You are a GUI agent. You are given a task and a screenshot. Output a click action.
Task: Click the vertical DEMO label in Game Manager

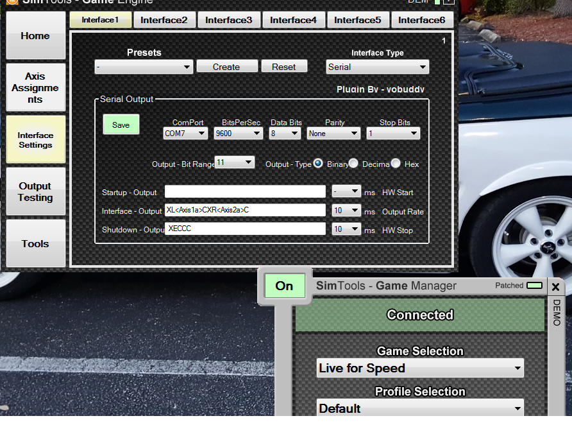[x=557, y=313]
